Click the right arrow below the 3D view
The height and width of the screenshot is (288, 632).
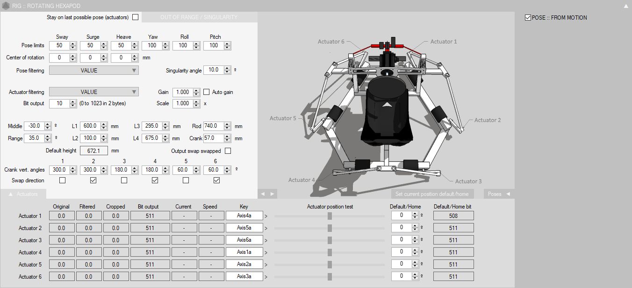tap(272, 194)
